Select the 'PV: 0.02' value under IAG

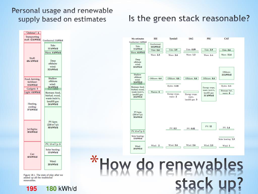(x=191, y=129)
